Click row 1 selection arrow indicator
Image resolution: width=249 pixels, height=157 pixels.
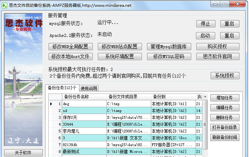(51, 104)
